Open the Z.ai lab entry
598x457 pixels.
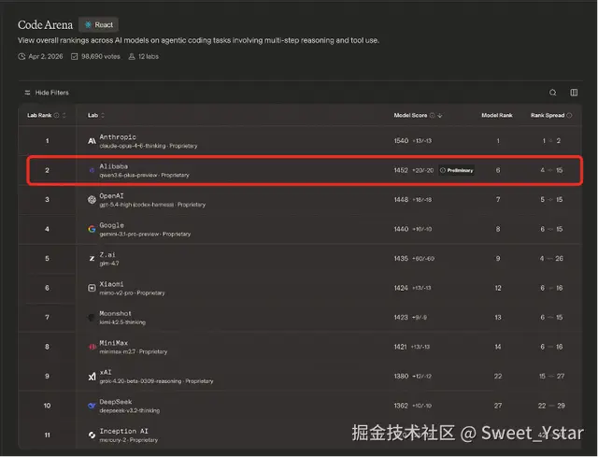pos(107,254)
